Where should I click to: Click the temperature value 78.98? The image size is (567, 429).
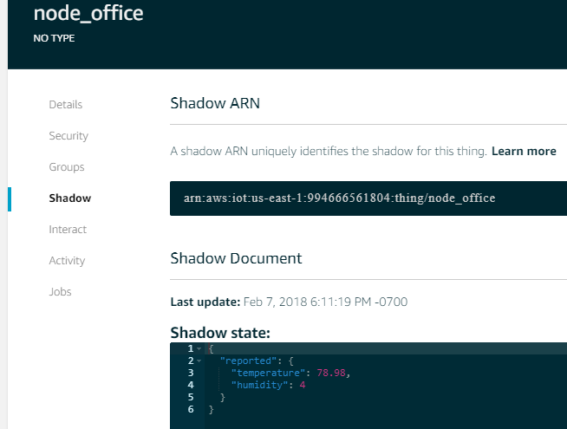[331, 373]
